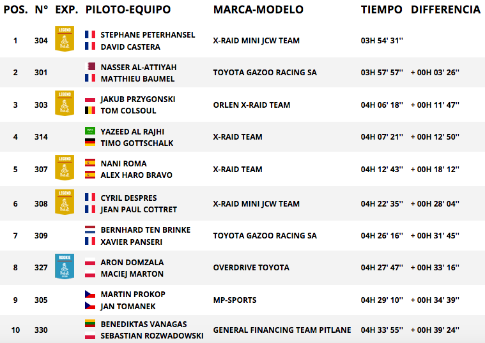Image resolution: width=485 pixels, height=343 pixels.
Task: Sort by the TIEMPO column header
Action: tap(381, 10)
